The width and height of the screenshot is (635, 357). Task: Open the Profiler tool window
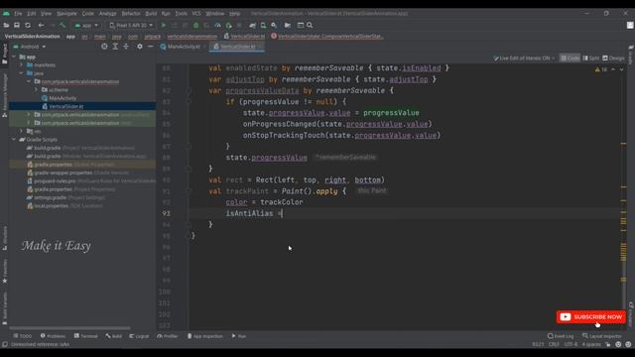pyautogui.click(x=168, y=336)
